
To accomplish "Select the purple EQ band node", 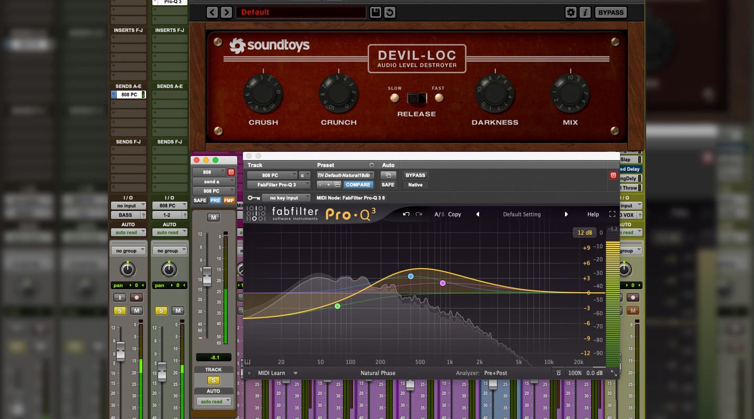I will coord(443,283).
